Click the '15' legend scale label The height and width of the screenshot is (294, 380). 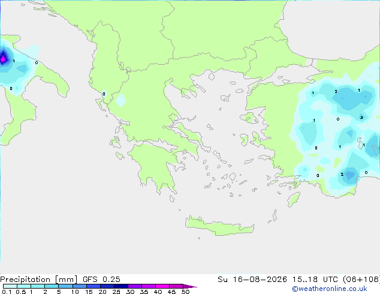pos(89,292)
